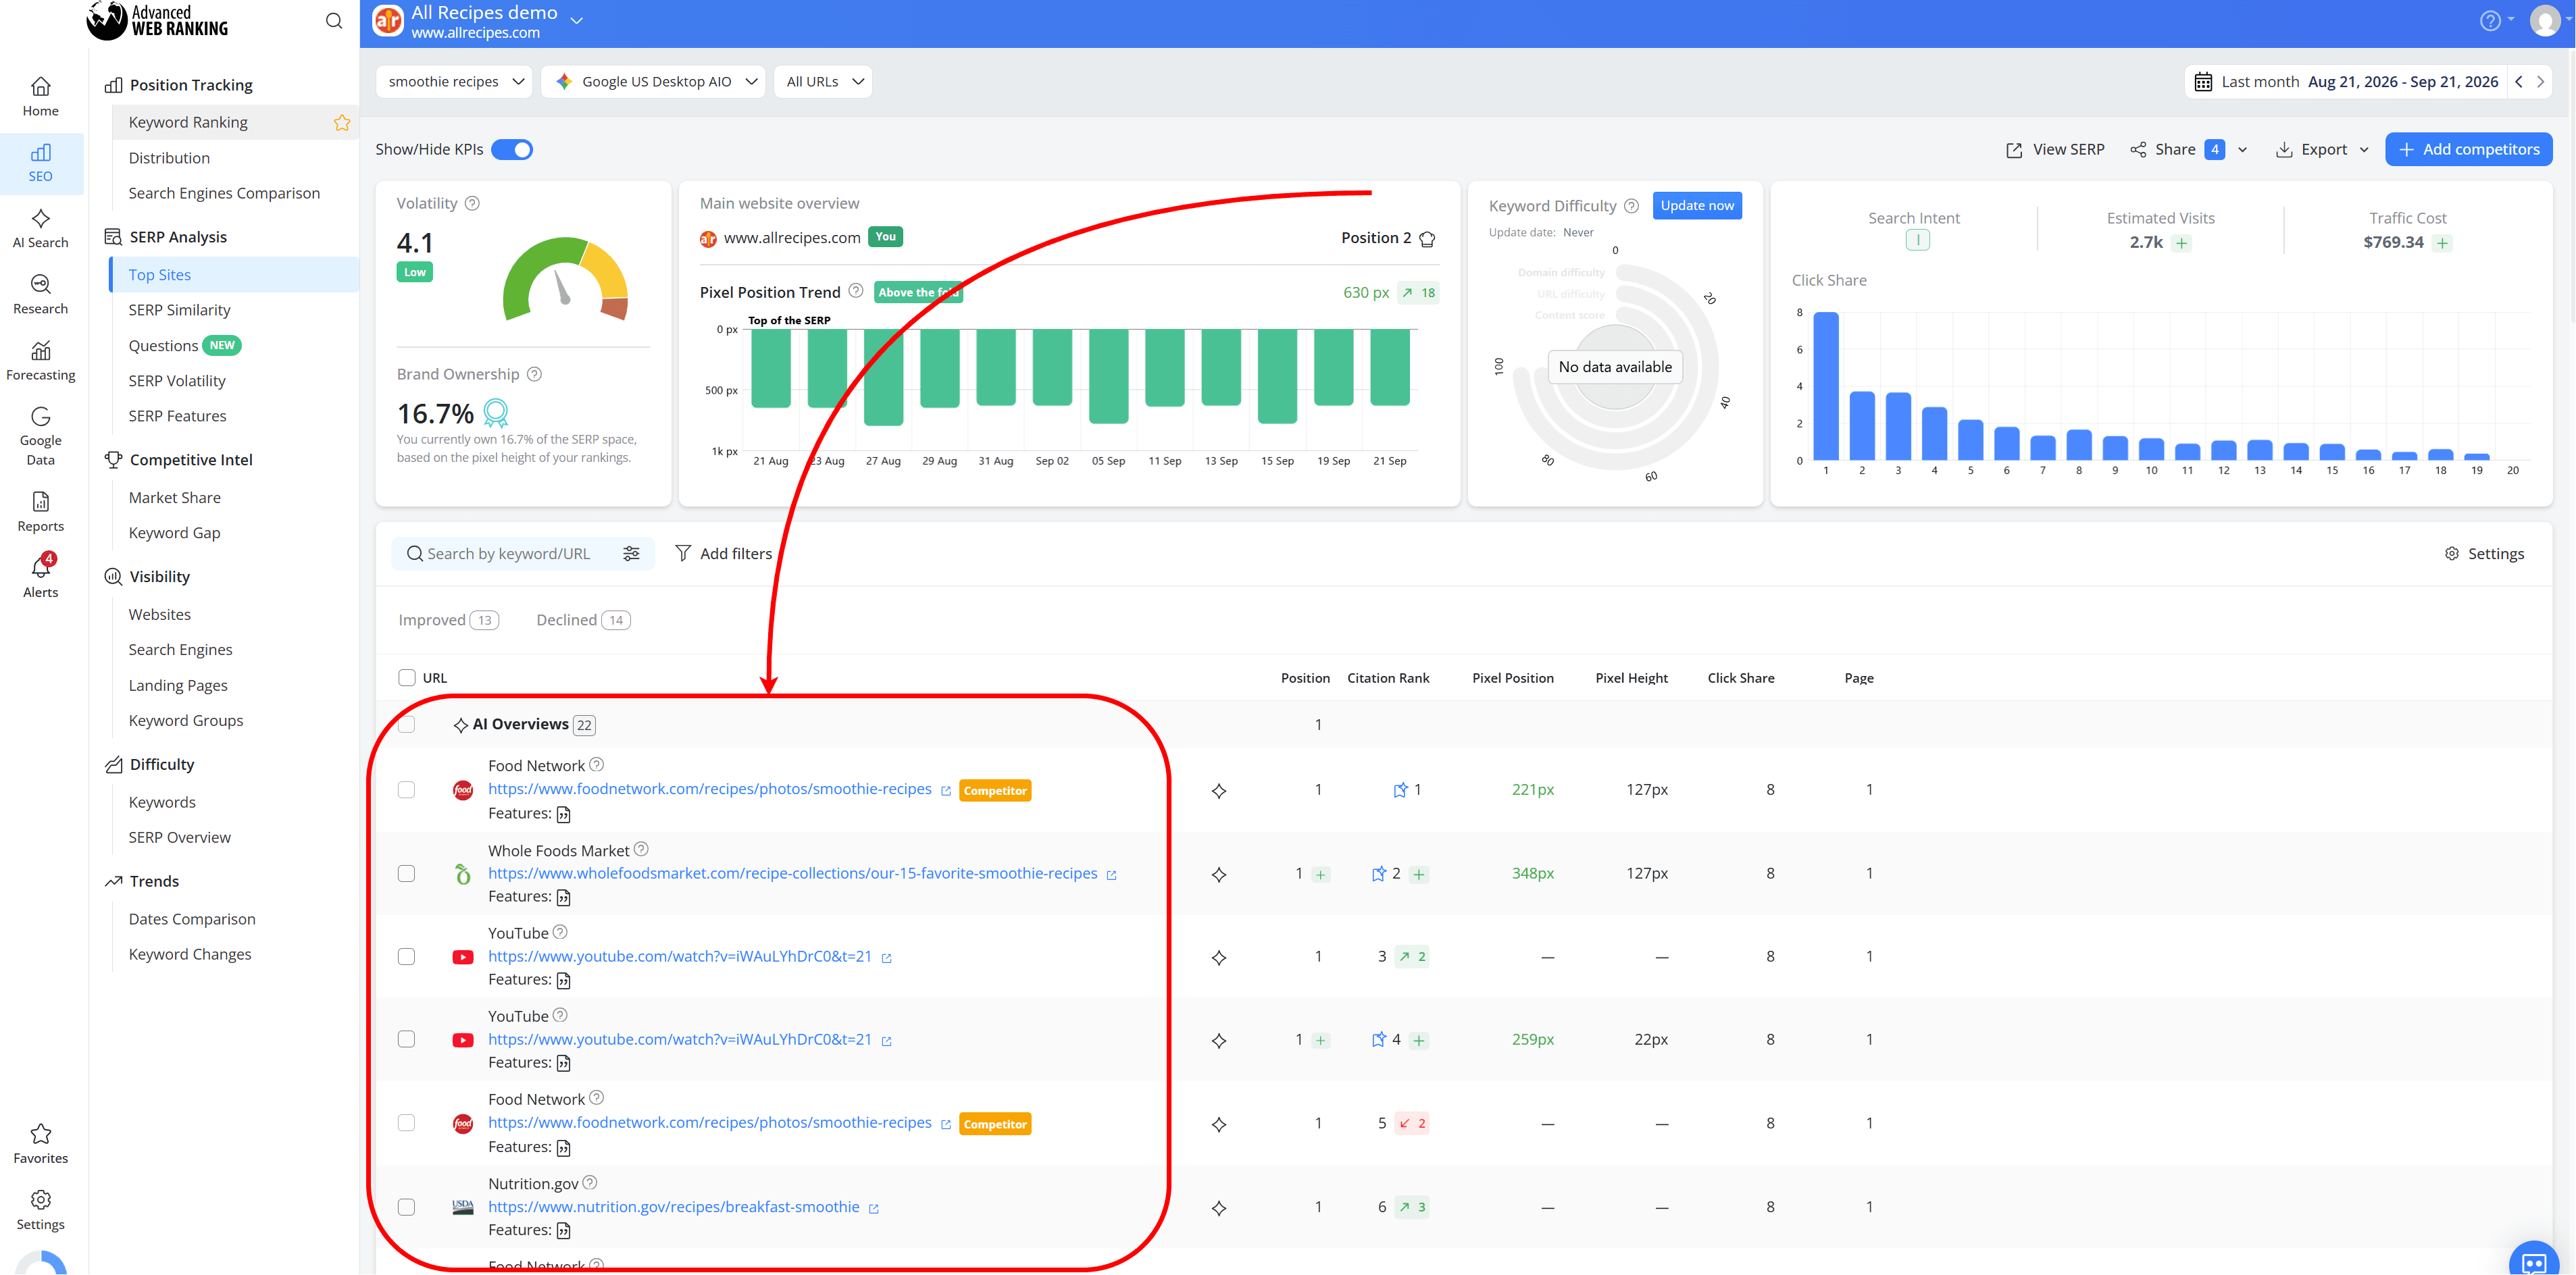Viewport: 2576px width, 1275px height.
Task: Go to the next date range
Action: (x=2540, y=82)
